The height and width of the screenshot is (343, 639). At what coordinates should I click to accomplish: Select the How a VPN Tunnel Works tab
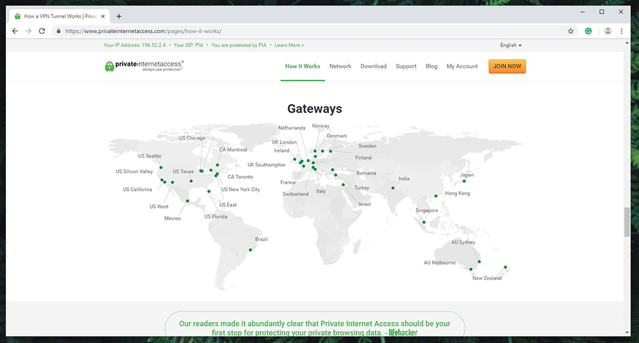coord(59,17)
